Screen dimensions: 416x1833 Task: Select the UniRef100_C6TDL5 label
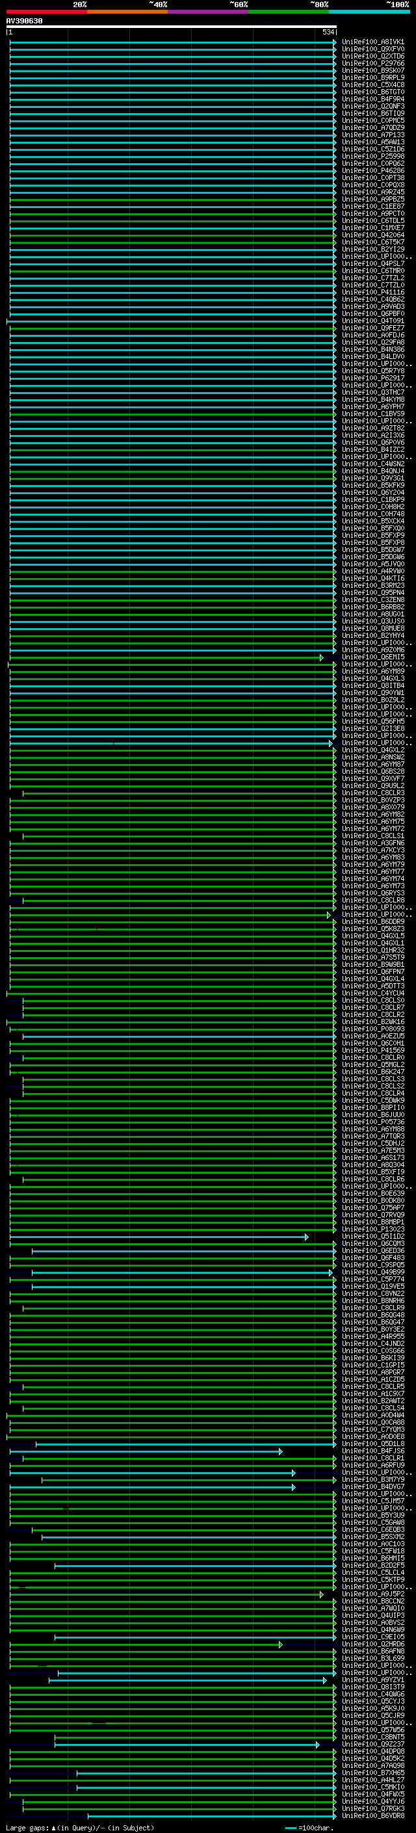point(372,220)
